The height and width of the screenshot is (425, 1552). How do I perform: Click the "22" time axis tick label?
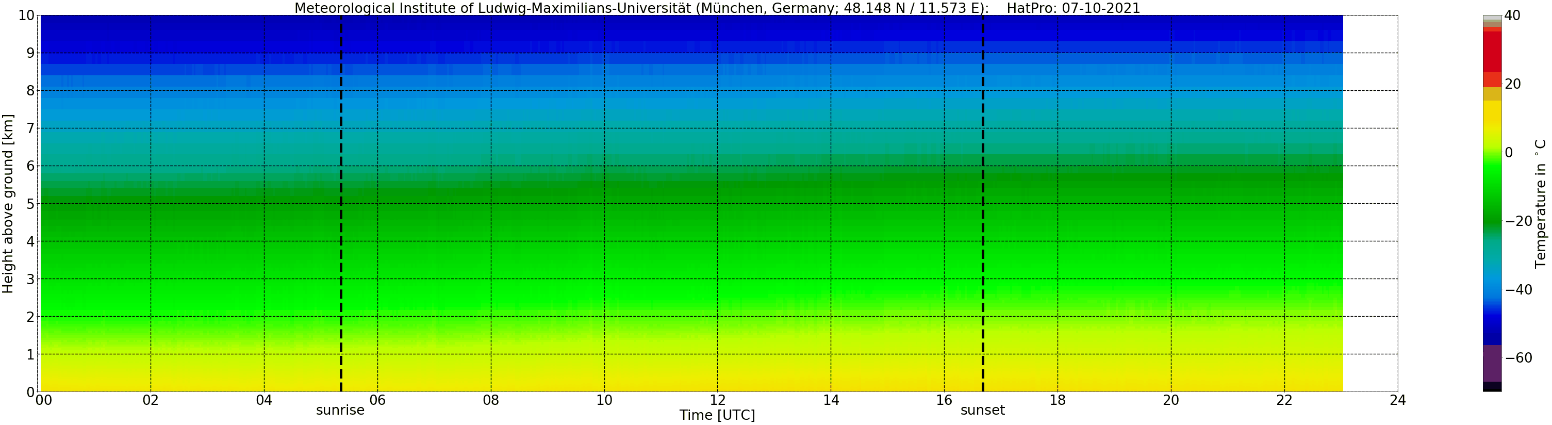pyautogui.click(x=1284, y=400)
